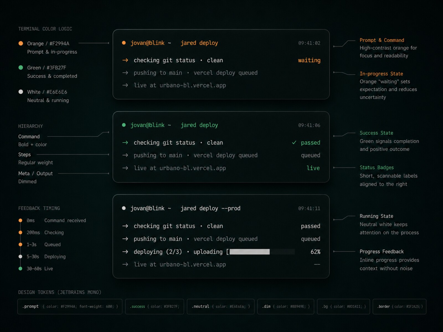The height and width of the screenshot is (332, 443).
Task: Click the .prompt design token chip
Action: click(70, 307)
